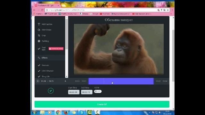This screenshot has width=205, height=115.
Task: Pause the GIF preview playback
Action: click(x=38, y=81)
